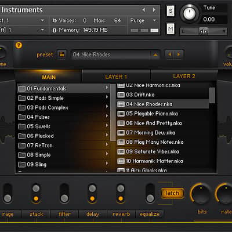Open the reverb effect tab
232x232 pixels.
[x=121, y=214]
